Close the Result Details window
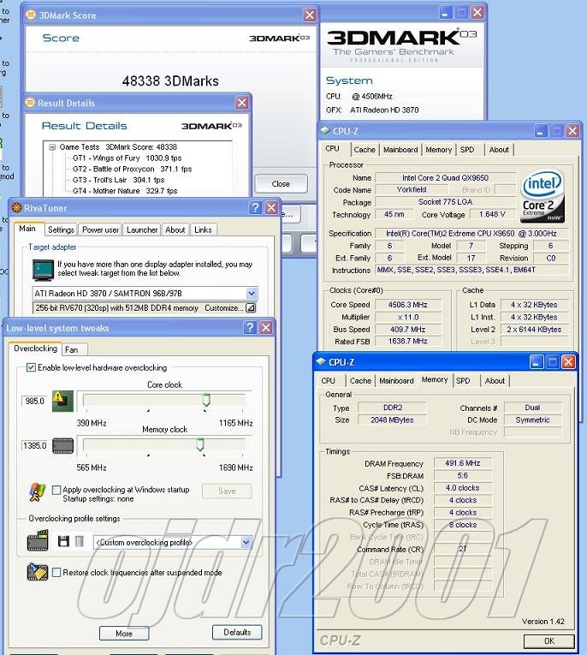The height and width of the screenshot is (655, 587). coord(241,103)
